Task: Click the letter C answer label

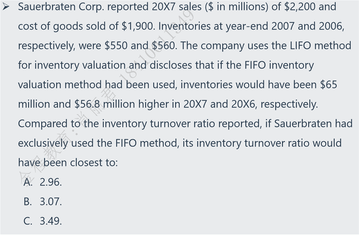Action: click(28, 221)
